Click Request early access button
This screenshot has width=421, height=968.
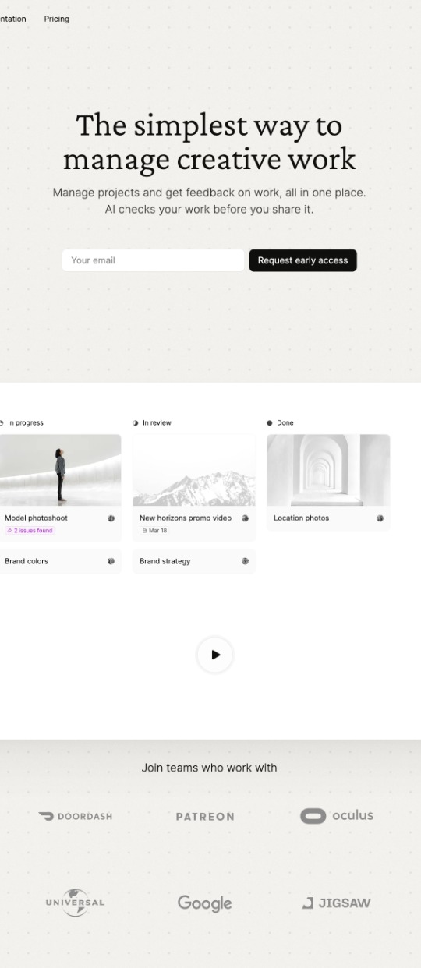click(302, 260)
